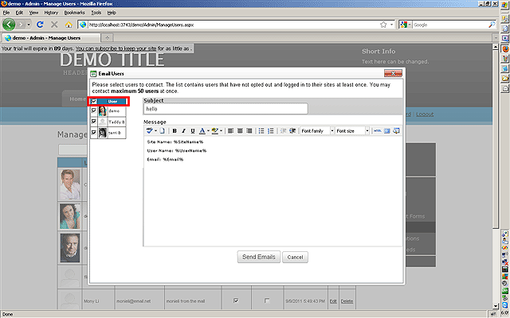Cancel the Email Users dialog
Image resolution: width=510 pixels, height=318 pixels.
[x=294, y=258]
